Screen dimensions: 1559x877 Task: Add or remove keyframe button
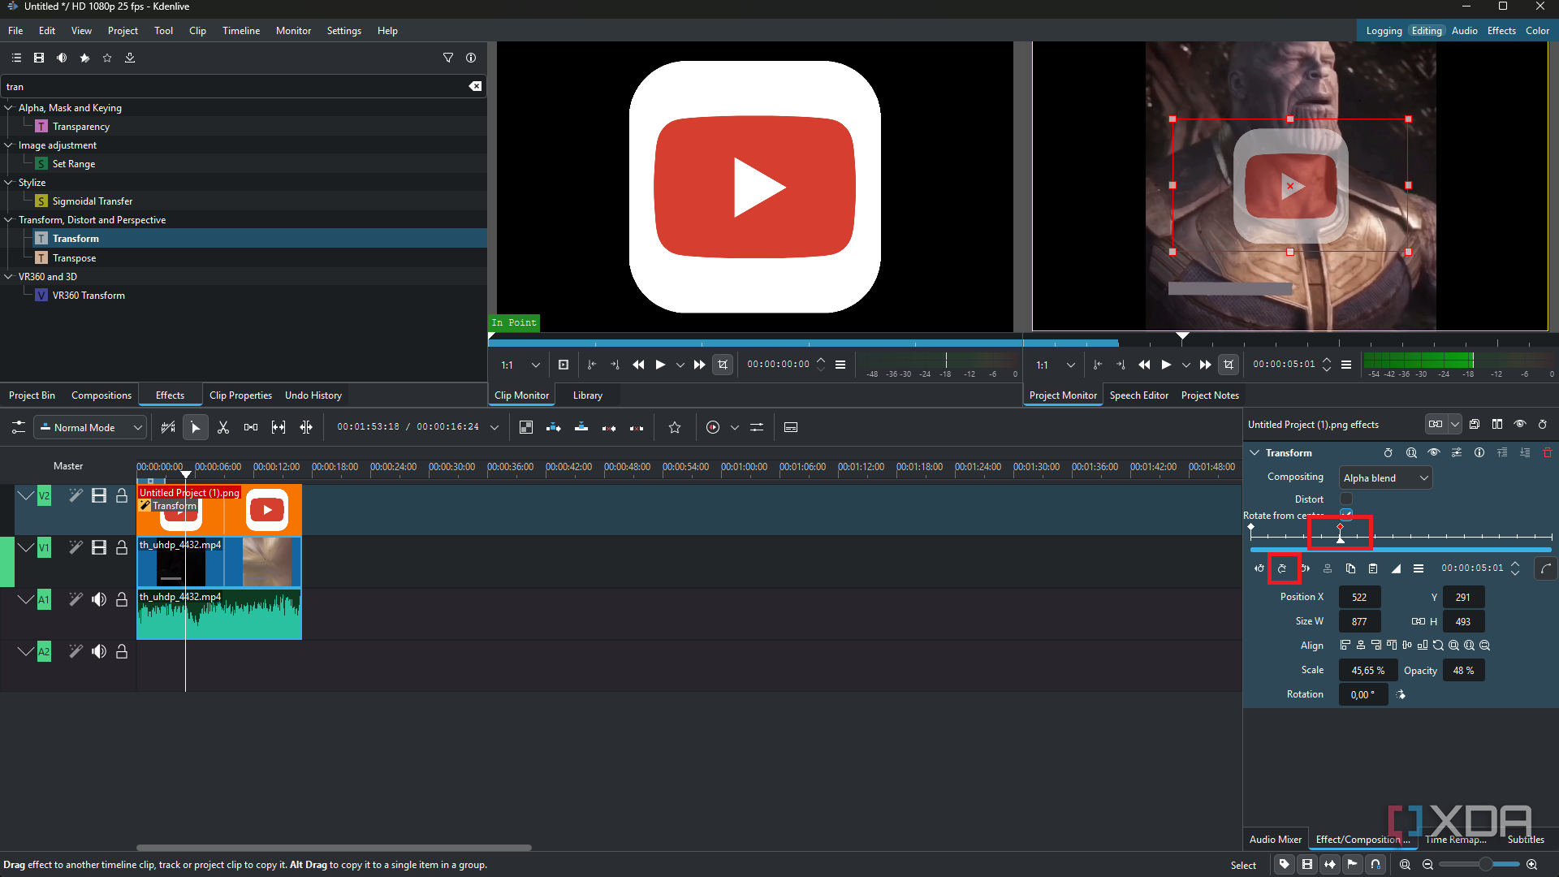[1282, 568]
